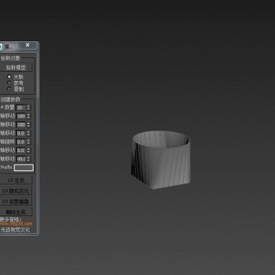Select the gray cylinder object in the viewport
Screen dimensions: 275x275
(161, 160)
